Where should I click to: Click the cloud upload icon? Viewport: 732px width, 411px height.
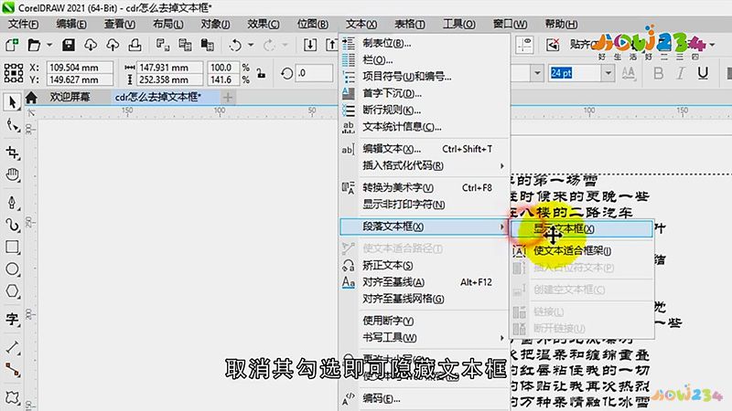[113, 45]
